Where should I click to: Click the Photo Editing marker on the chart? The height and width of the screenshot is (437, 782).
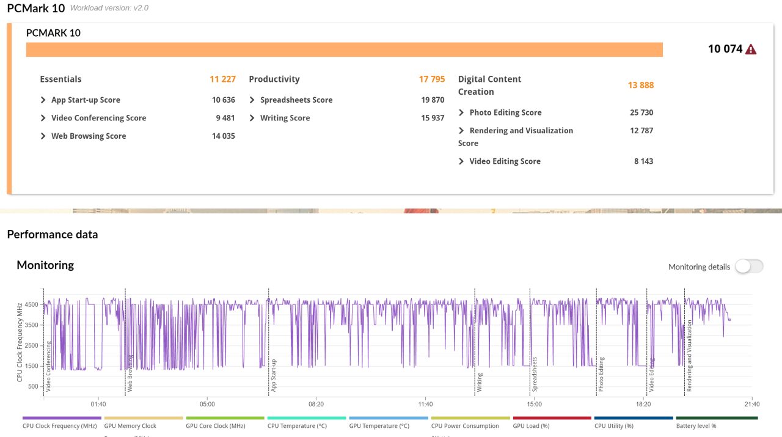tap(601, 374)
